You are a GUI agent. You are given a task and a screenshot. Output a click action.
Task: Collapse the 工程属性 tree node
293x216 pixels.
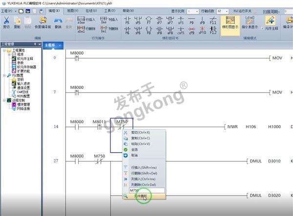(x=4, y=50)
